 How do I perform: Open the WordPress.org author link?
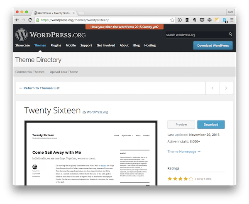[98, 112]
